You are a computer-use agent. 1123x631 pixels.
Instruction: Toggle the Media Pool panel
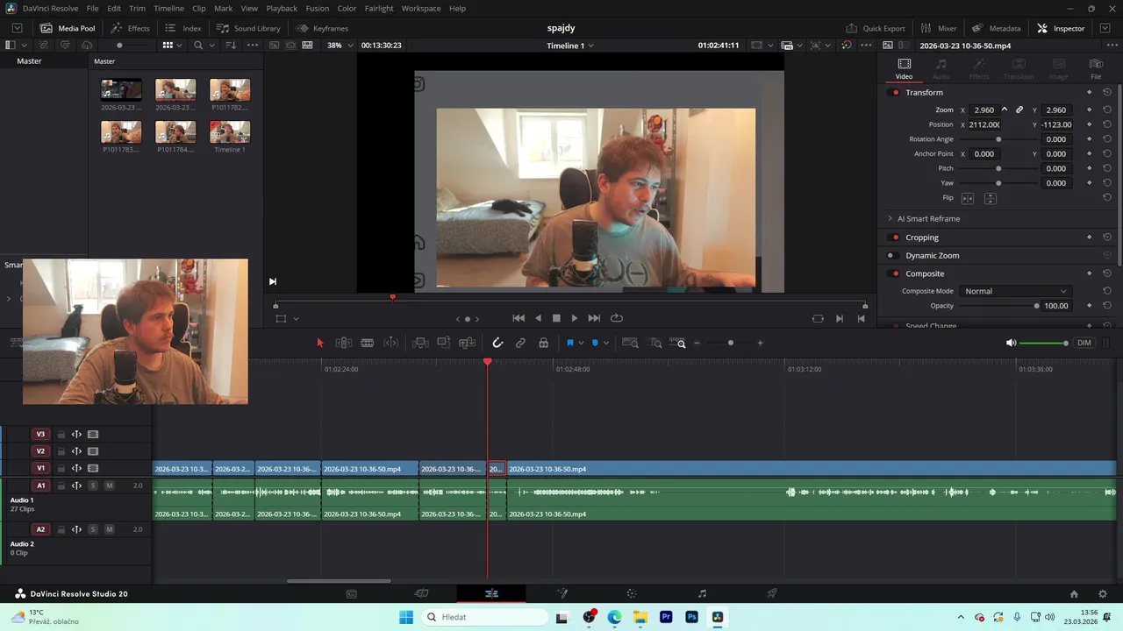68,28
